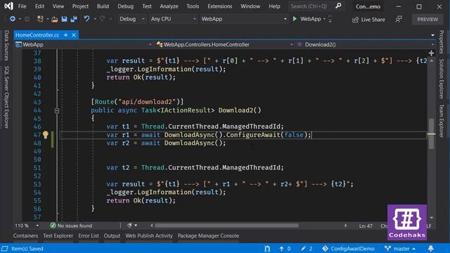Open the Containers tool window tab

pyautogui.click(x=25, y=236)
